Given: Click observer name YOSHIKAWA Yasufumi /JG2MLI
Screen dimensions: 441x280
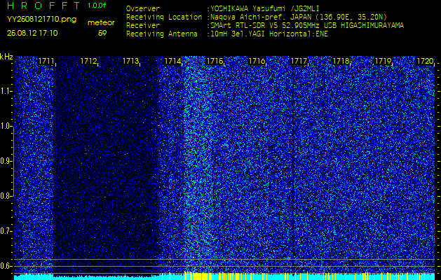Looking at the screenshot, I should pyautogui.click(x=265, y=9).
